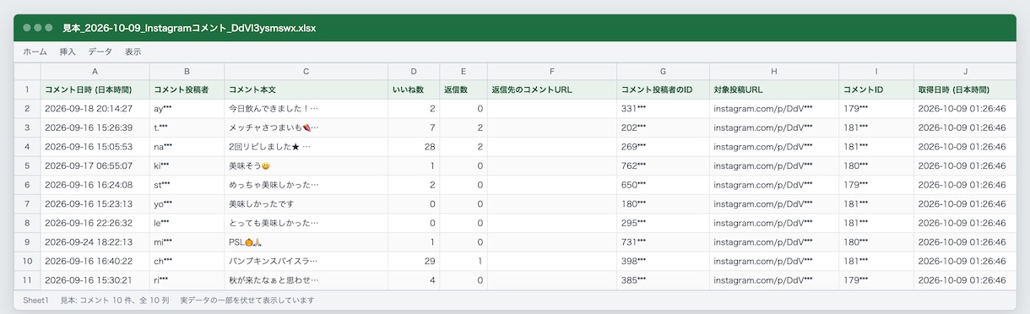Select column C header
The image size is (1030, 314).
coord(306,72)
